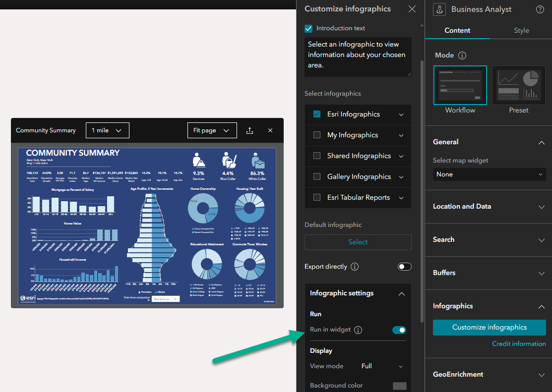Check the Esri Tabular Reports checkbox
Screen dimensions: 552x392
coord(317,197)
